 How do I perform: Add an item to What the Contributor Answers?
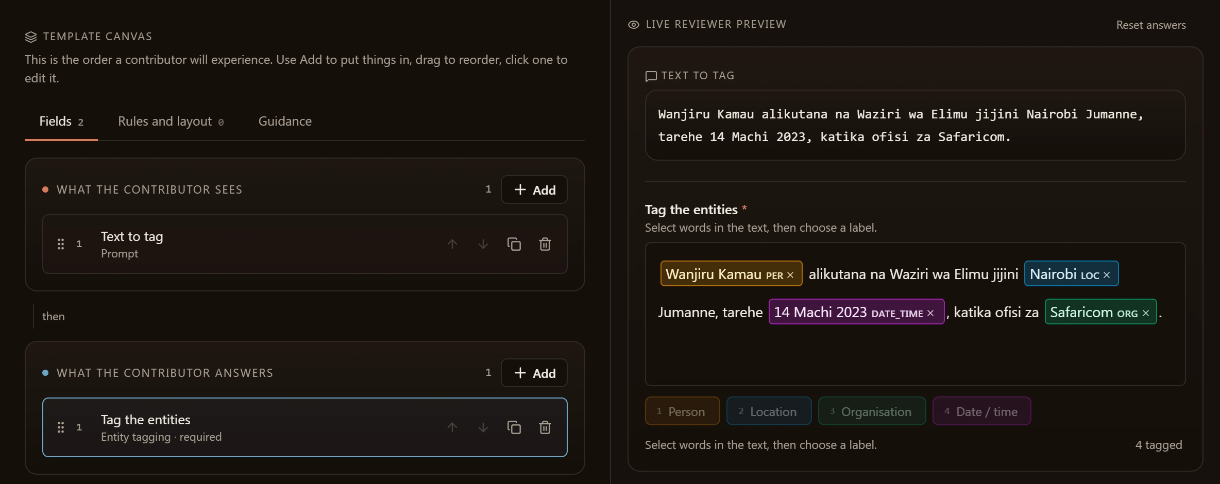click(x=534, y=373)
